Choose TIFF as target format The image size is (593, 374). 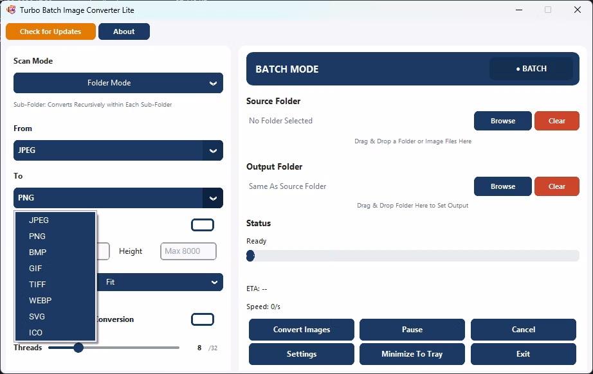tap(55, 285)
